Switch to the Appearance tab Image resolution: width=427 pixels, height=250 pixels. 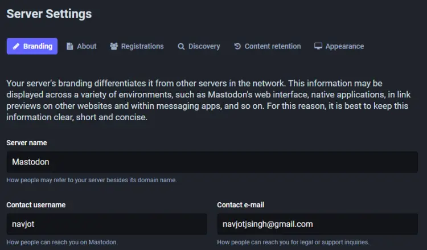344,46
